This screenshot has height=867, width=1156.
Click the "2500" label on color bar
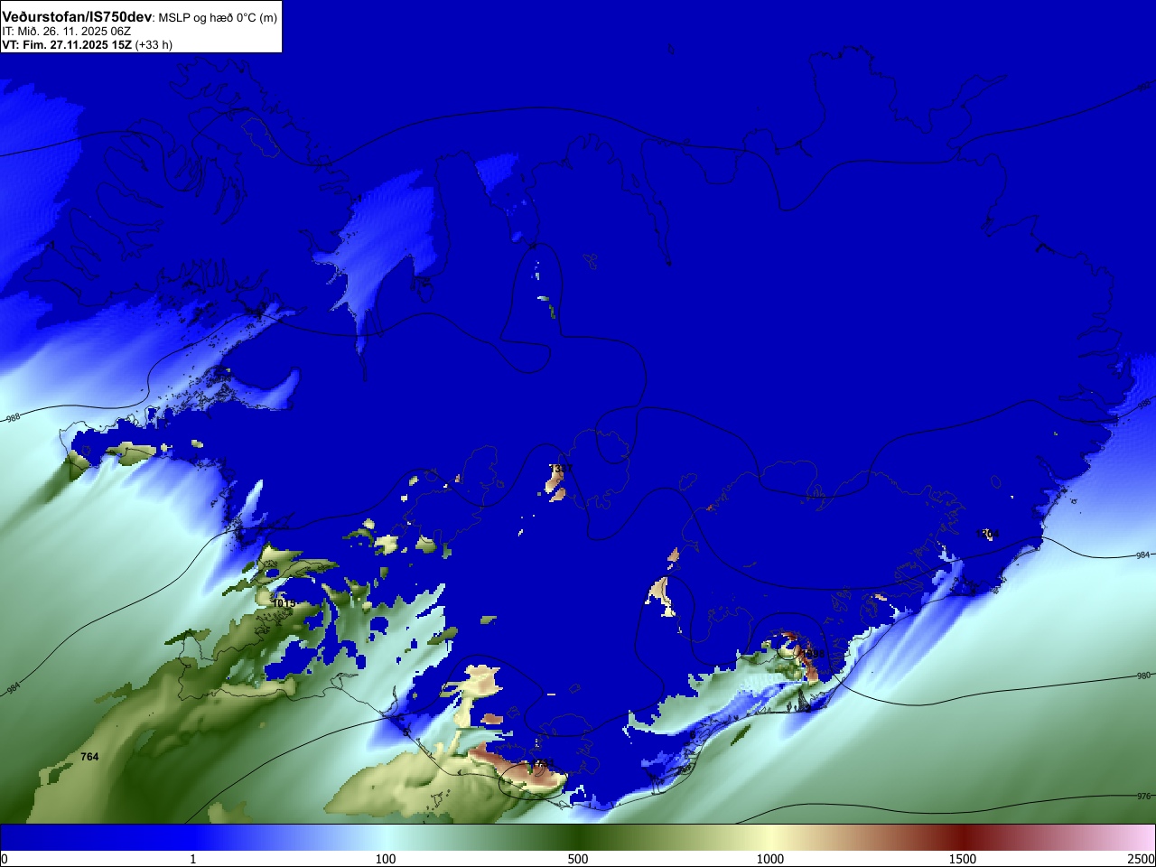coord(1142,859)
